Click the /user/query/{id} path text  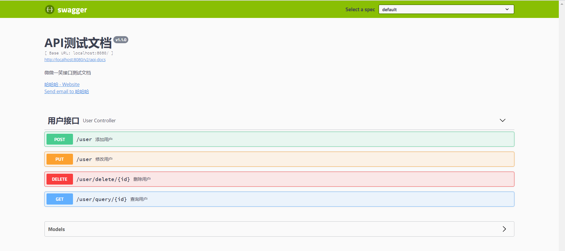pos(102,199)
